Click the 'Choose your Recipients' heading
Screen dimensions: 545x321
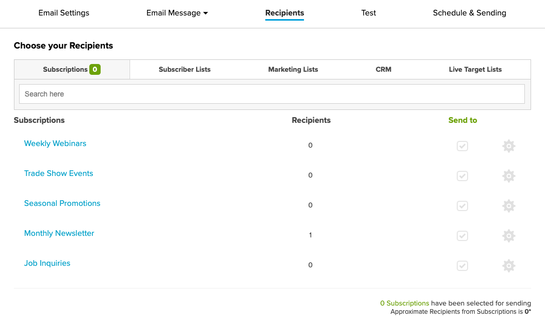click(63, 45)
